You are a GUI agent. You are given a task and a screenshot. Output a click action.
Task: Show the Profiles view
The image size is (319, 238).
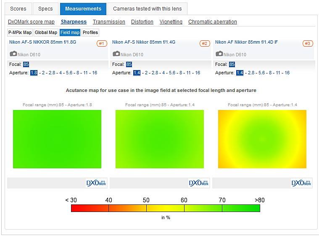[x=90, y=32]
